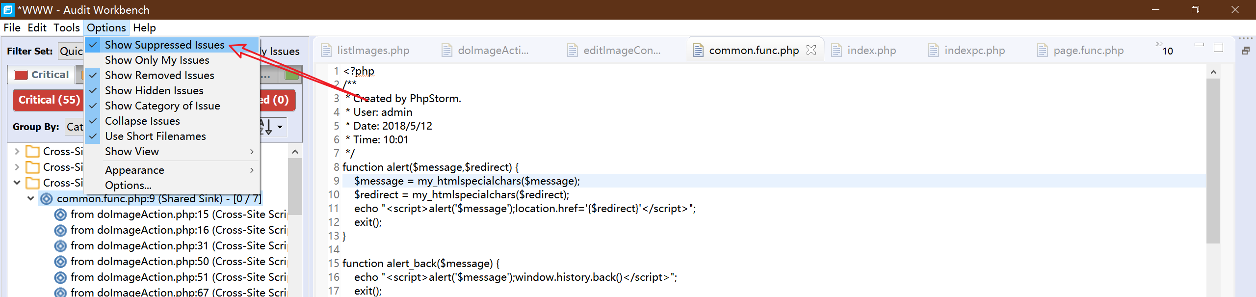Click the restore view icon on right sidebar
Viewport: 1256px width, 297px height.
pyautogui.click(x=1245, y=50)
